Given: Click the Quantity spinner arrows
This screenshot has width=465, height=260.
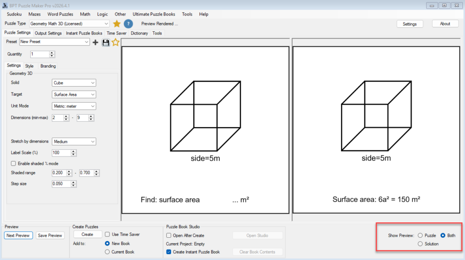Looking at the screenshot, I should (52, 54).
